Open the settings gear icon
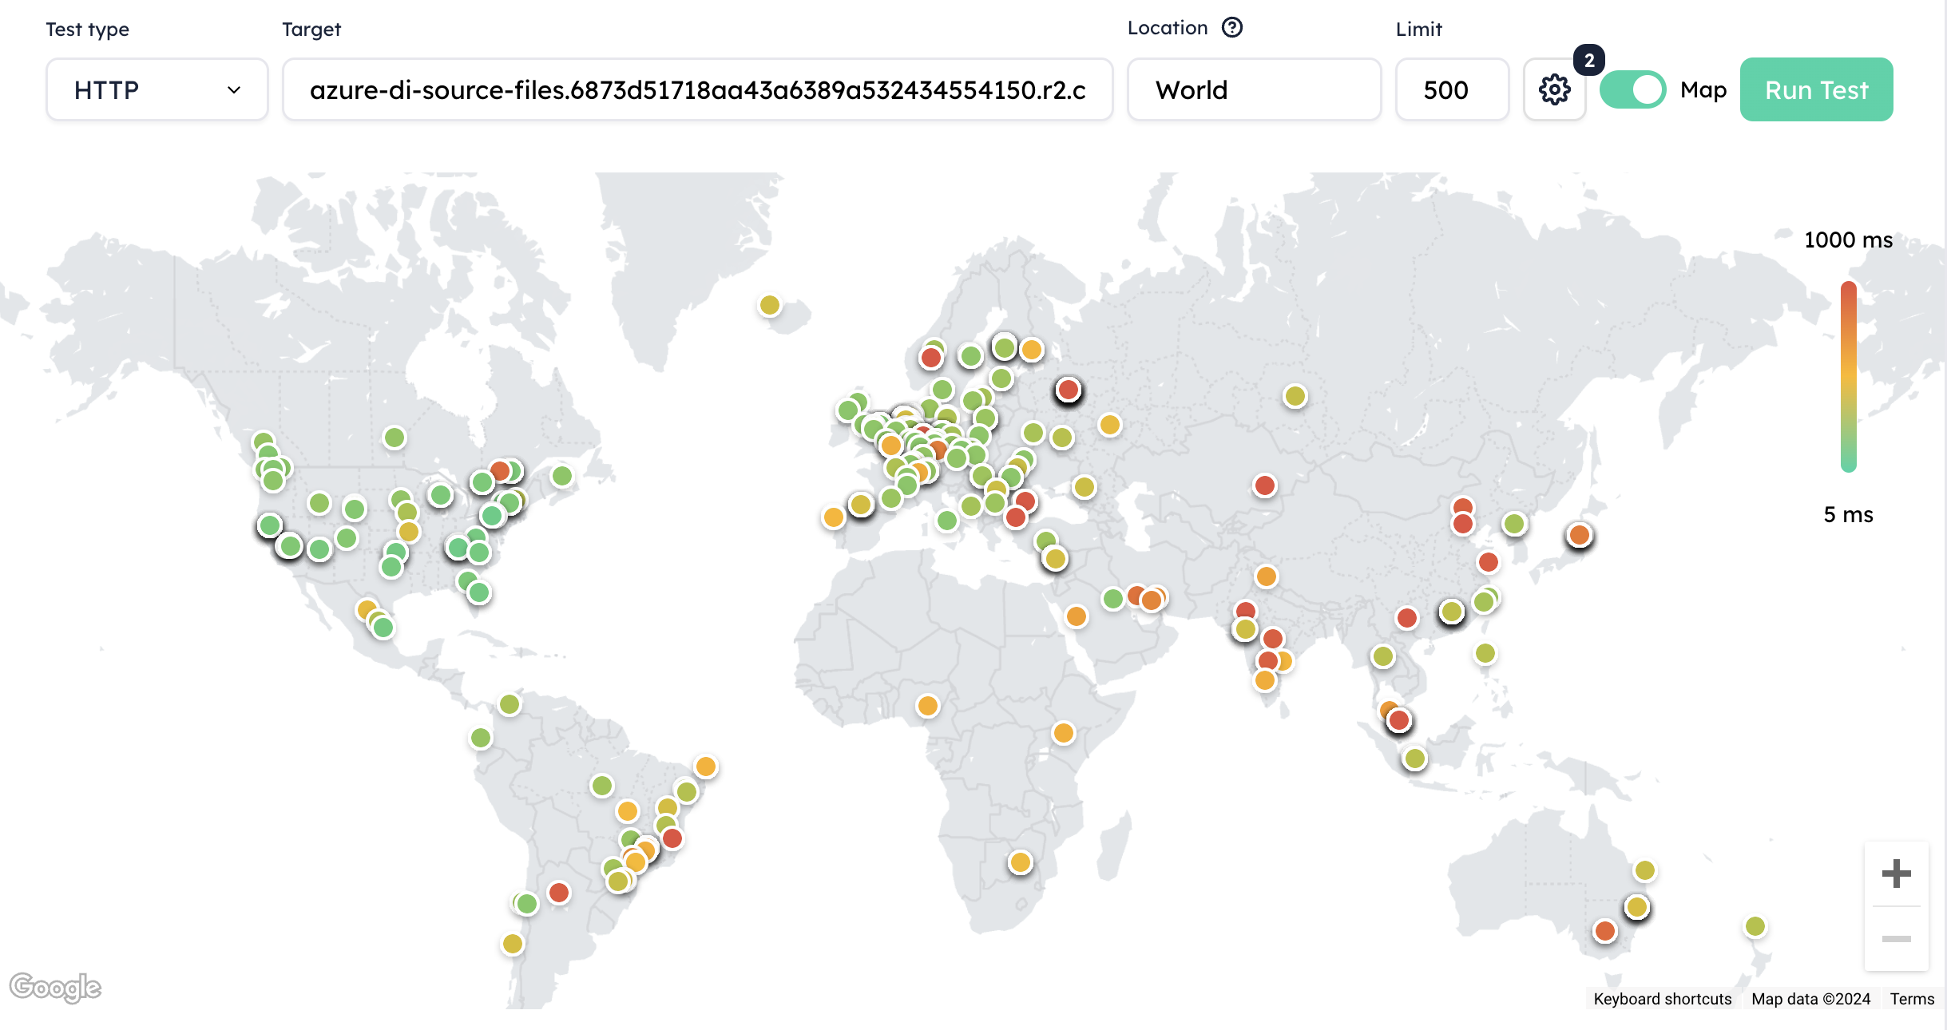 click(x=1554, y=89)
